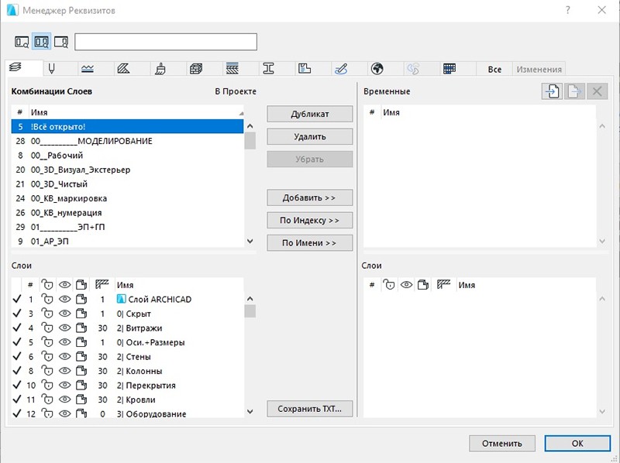Open the Profiles tab with I-beam icon
This screenshot has width=620, height=463.
click(269, 69)
